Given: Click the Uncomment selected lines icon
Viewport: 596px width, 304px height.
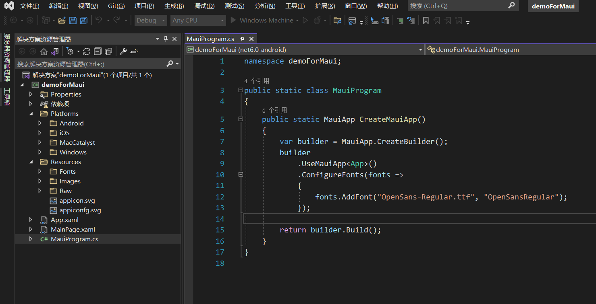Looking at the screenshot, I should [411, 21].
